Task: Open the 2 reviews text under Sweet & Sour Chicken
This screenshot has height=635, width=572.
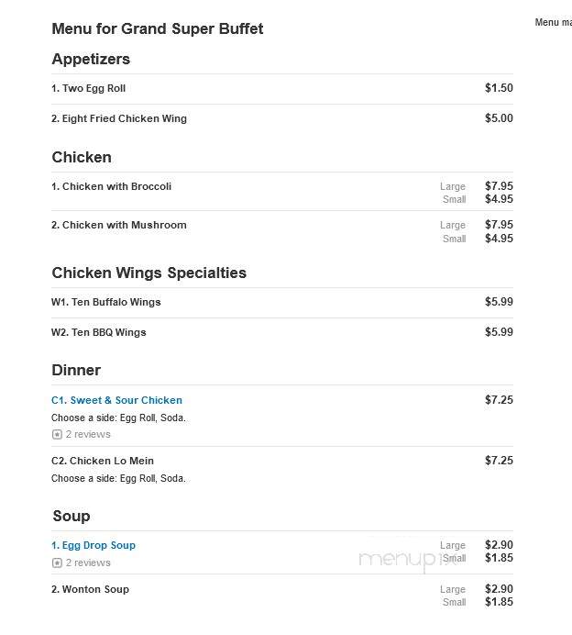Action: [88, 434]
